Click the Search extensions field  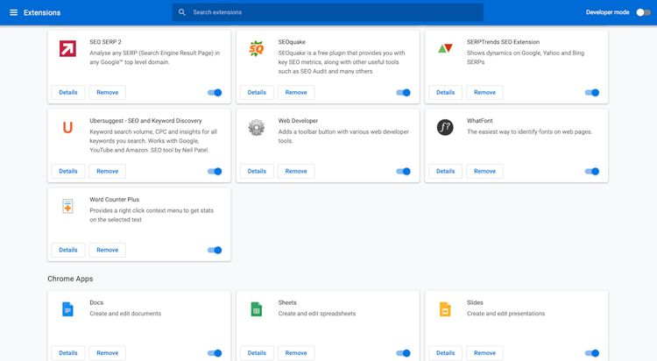(x=328, y=12)
